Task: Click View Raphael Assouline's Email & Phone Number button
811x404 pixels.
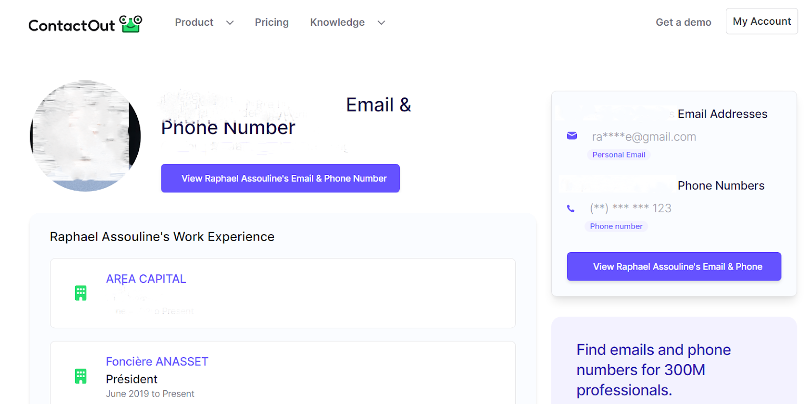Action: [x=280, y=178]
